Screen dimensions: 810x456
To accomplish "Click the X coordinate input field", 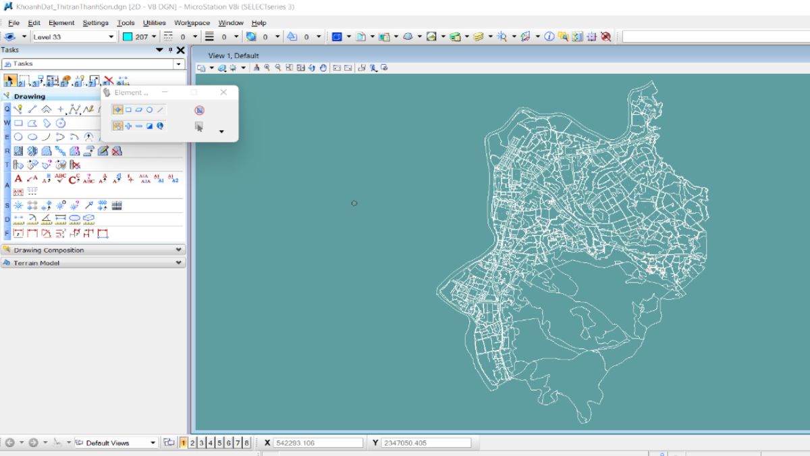I will [319, 443].
